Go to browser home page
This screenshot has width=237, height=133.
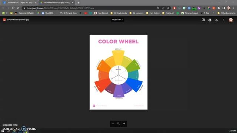click(18, 8)
